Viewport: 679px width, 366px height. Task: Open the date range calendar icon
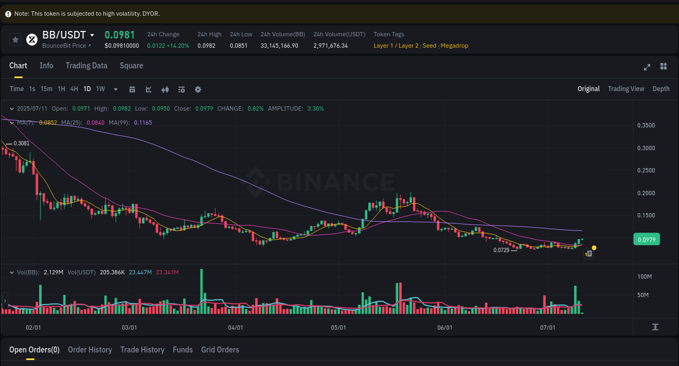click(x=132, y=89)
